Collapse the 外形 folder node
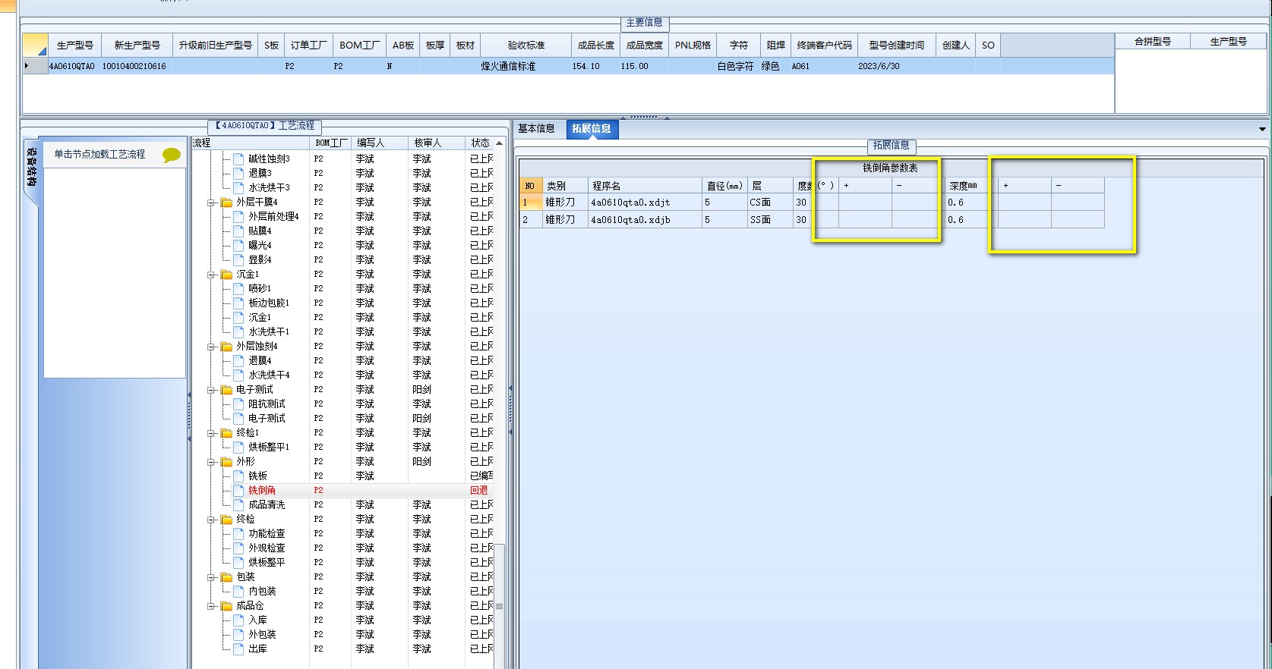Viewport: 1272px width, 669px height. (211, 462)
